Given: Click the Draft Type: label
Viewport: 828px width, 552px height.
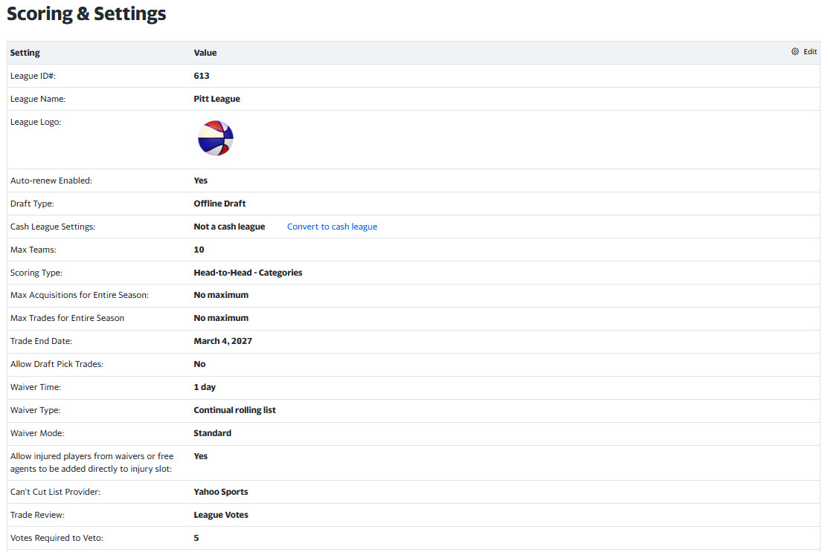Looking at the screenshot, I should (x=32, y=204).
